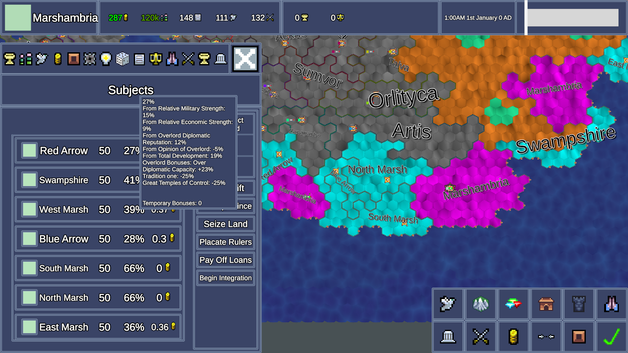Toggle the dove diplomacy map mode
This screenshot has width=628, height=353.
[x=448, y=304]
